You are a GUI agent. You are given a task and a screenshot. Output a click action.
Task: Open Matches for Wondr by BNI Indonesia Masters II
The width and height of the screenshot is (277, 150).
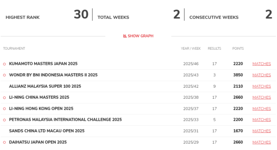click(x=261, y=75)
